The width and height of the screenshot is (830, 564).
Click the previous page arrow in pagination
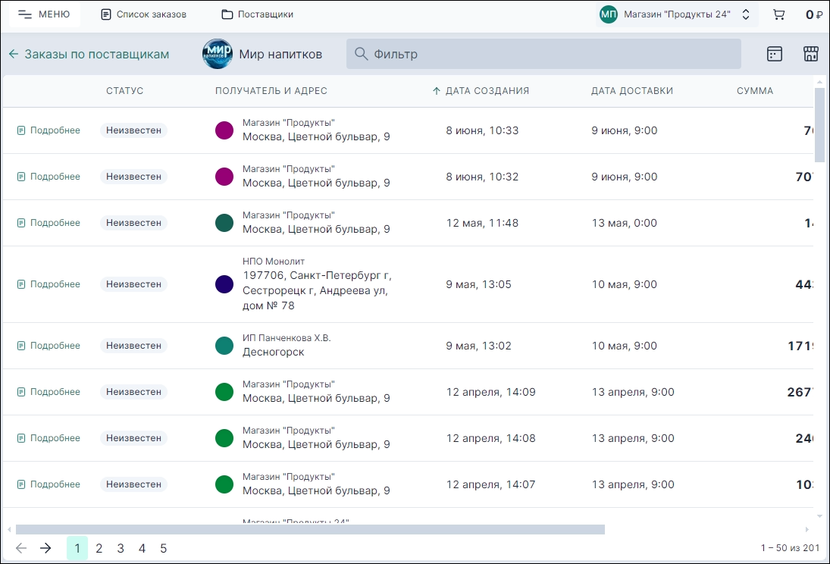point(21,548)
